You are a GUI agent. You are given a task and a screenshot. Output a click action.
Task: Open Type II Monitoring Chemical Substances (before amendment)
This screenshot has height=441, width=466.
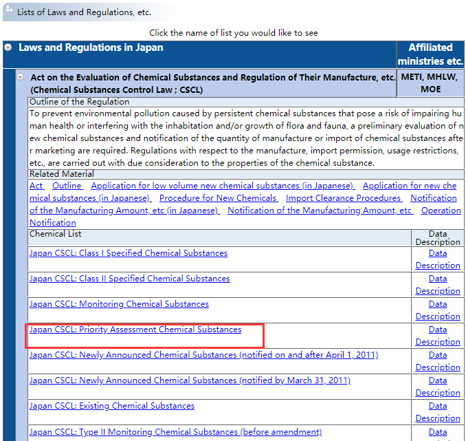175,432
